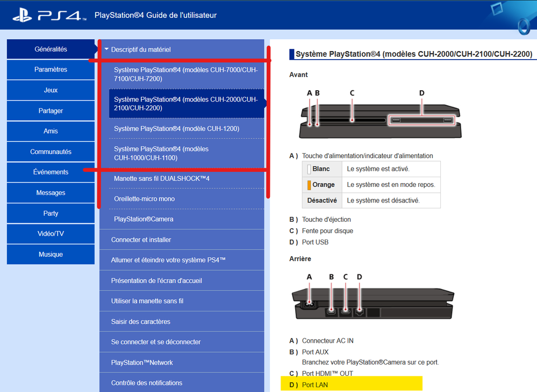The width and height of the screenshot is (537, 392).
Task: Click the rear view PS4 illustration
Action: (373, 297)
